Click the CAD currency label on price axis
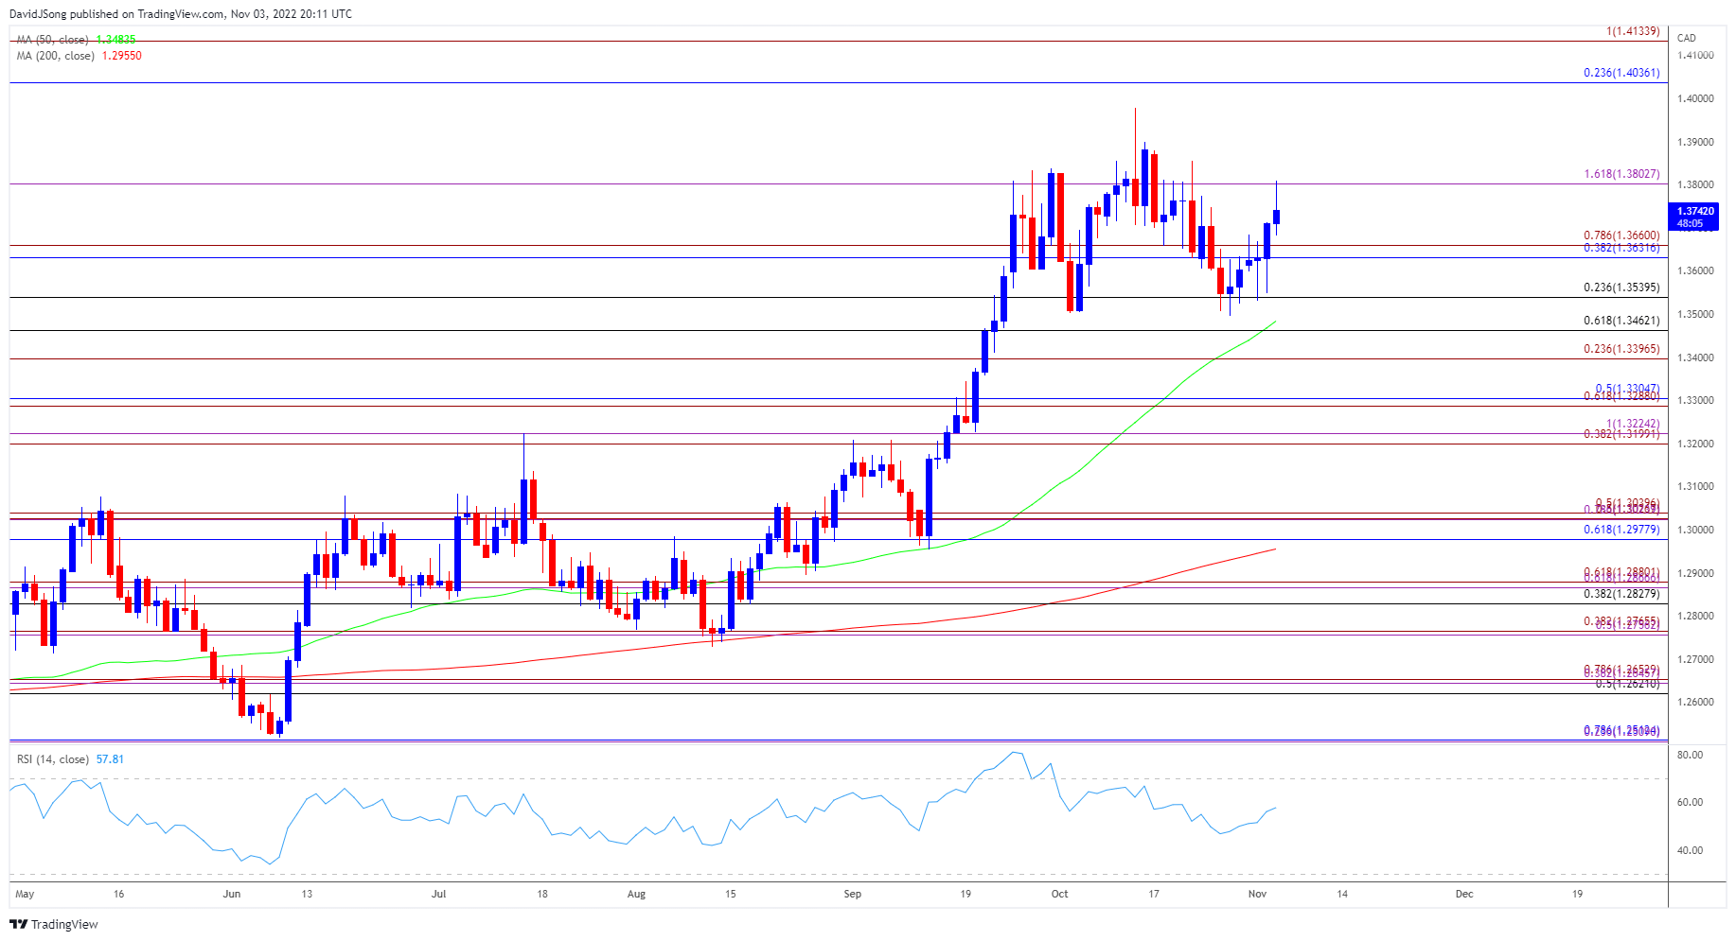 [x=1687, y=38]
